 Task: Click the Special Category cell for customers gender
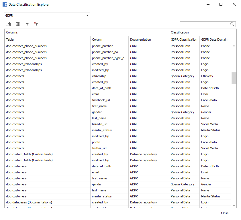click(x=182, y=184)
